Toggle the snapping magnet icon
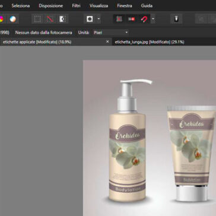The image size is (216, 216). [x=144, y=19]
